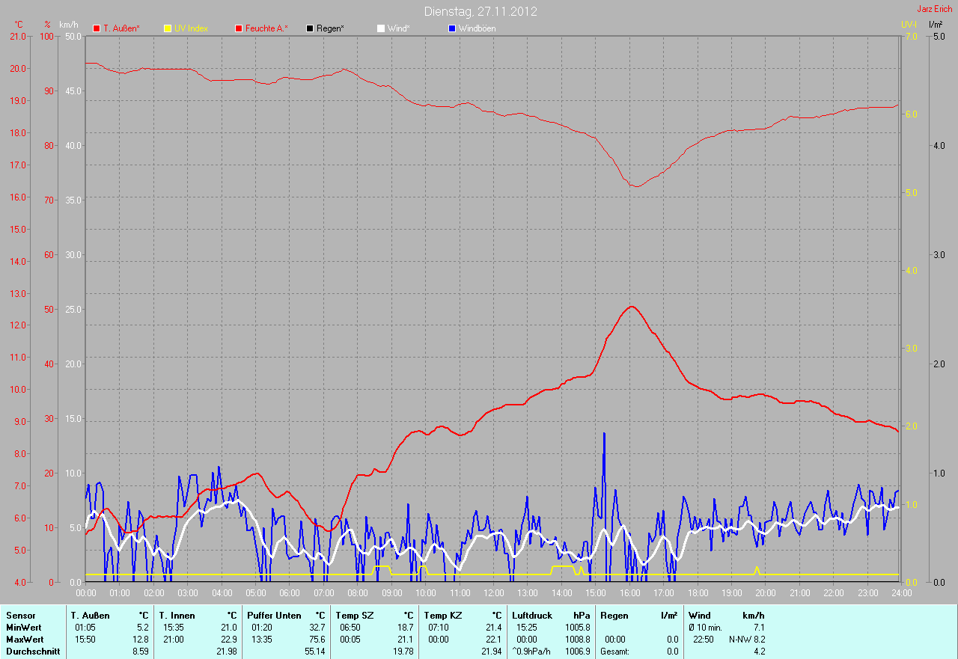
Task: Click the 'Gesamt:' rain total label
Action: 614,651
